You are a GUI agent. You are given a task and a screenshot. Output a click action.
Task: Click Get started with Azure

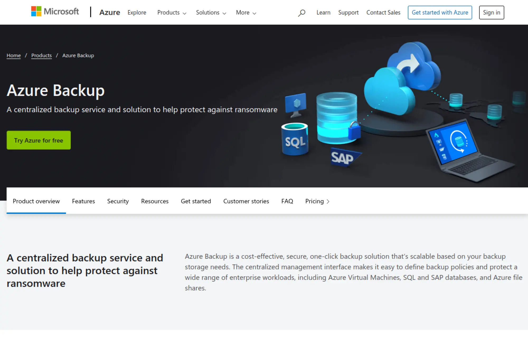(x=440, y=12)
